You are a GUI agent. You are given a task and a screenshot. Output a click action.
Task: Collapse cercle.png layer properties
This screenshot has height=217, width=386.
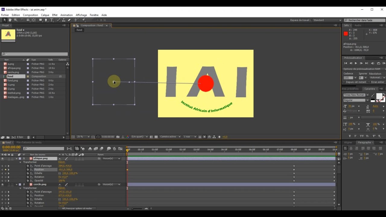17,184
